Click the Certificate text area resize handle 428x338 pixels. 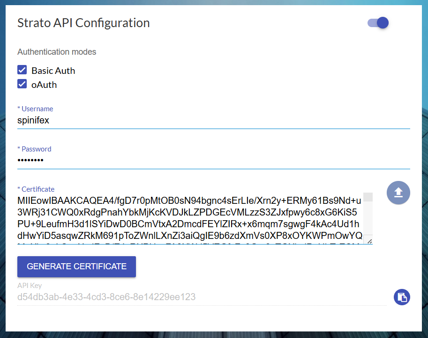click(369, 241)
